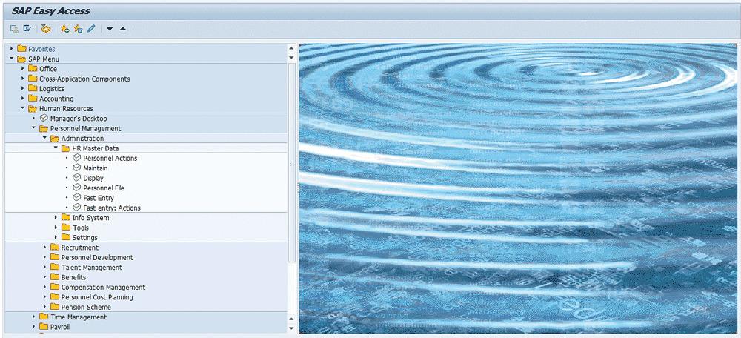Click the Favorites folder icon
Image resolution: width=741 pixels, height=338 pixels.
click(x=21, y=49)
